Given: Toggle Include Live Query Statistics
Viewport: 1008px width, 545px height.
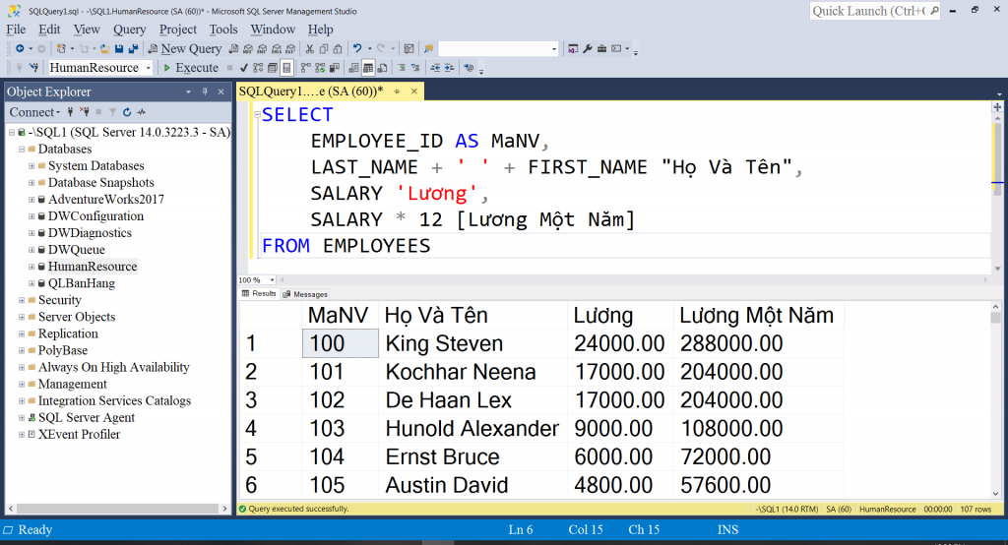Looking at the screenshot, I should click(x=320, y=68).
